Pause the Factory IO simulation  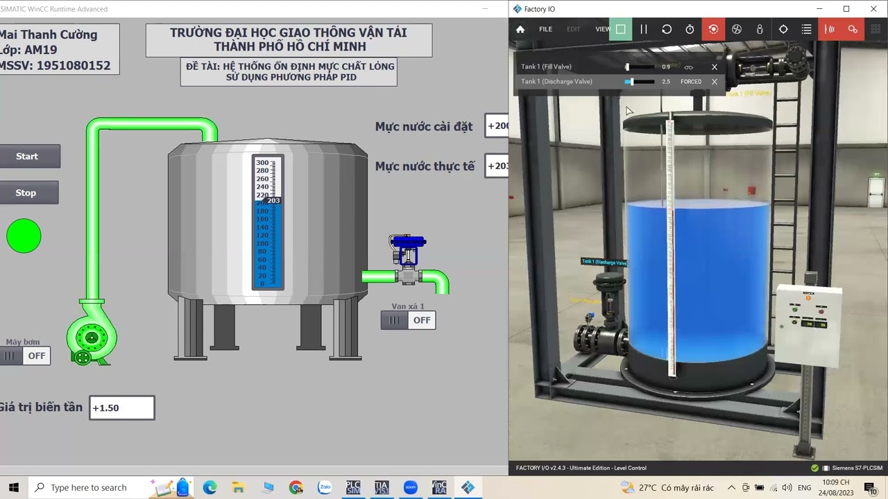(x=644, y=29)
